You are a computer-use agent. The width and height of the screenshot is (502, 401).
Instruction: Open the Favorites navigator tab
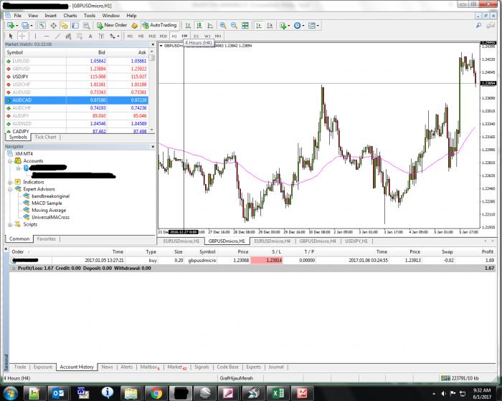(x=47, y=239)
